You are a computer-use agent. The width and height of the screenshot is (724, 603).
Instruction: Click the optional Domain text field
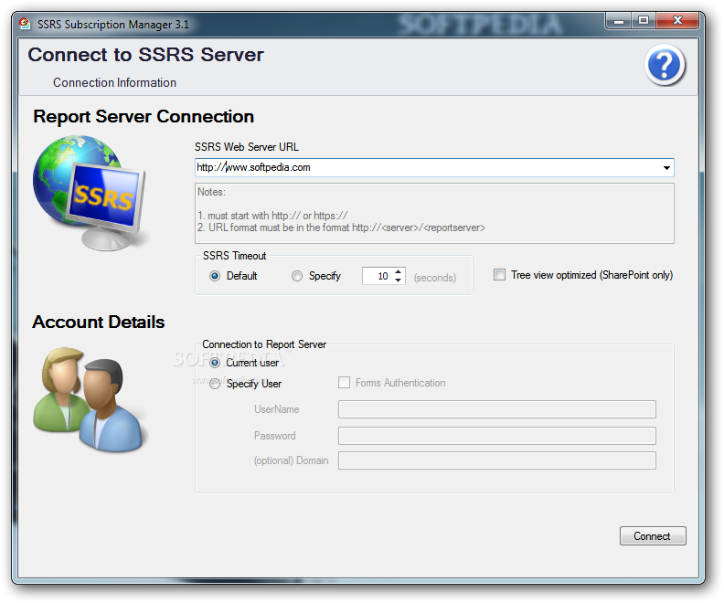click(x=496, y=460)
